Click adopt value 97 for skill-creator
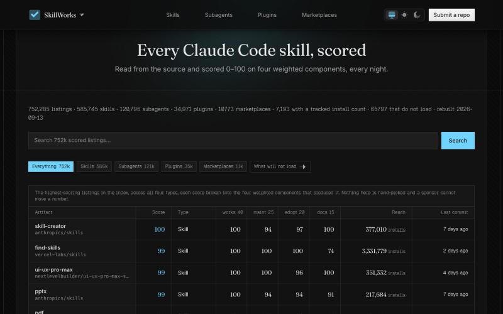The image size is (503, 314). 300,229
